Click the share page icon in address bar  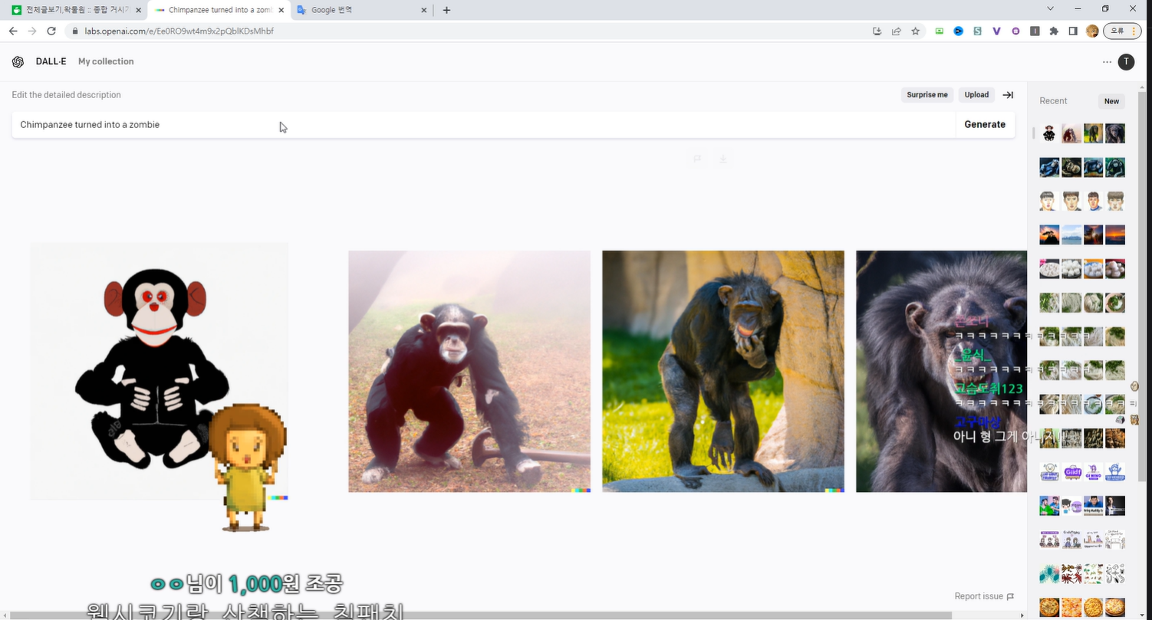coord(896,31)
